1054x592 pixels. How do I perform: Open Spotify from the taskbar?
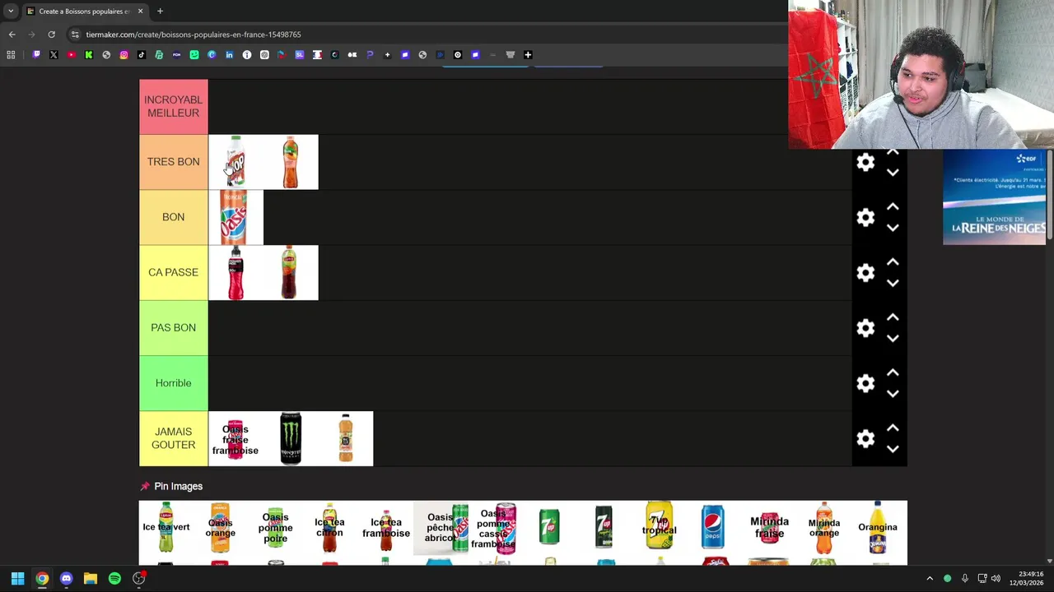pos(114,579)
